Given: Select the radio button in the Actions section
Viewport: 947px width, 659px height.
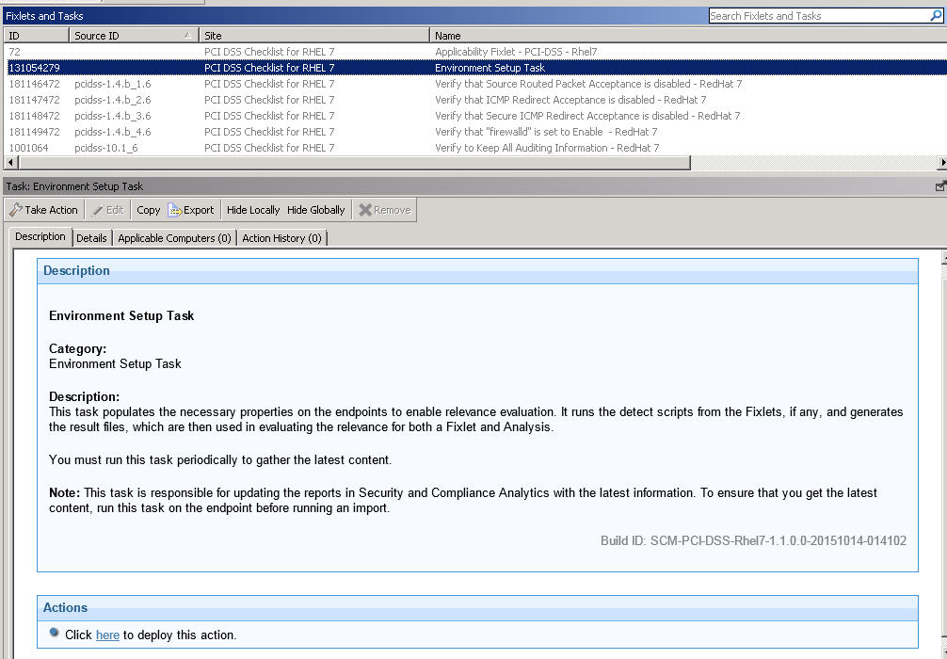Looking at the screenshot, I should coord(55,634).
